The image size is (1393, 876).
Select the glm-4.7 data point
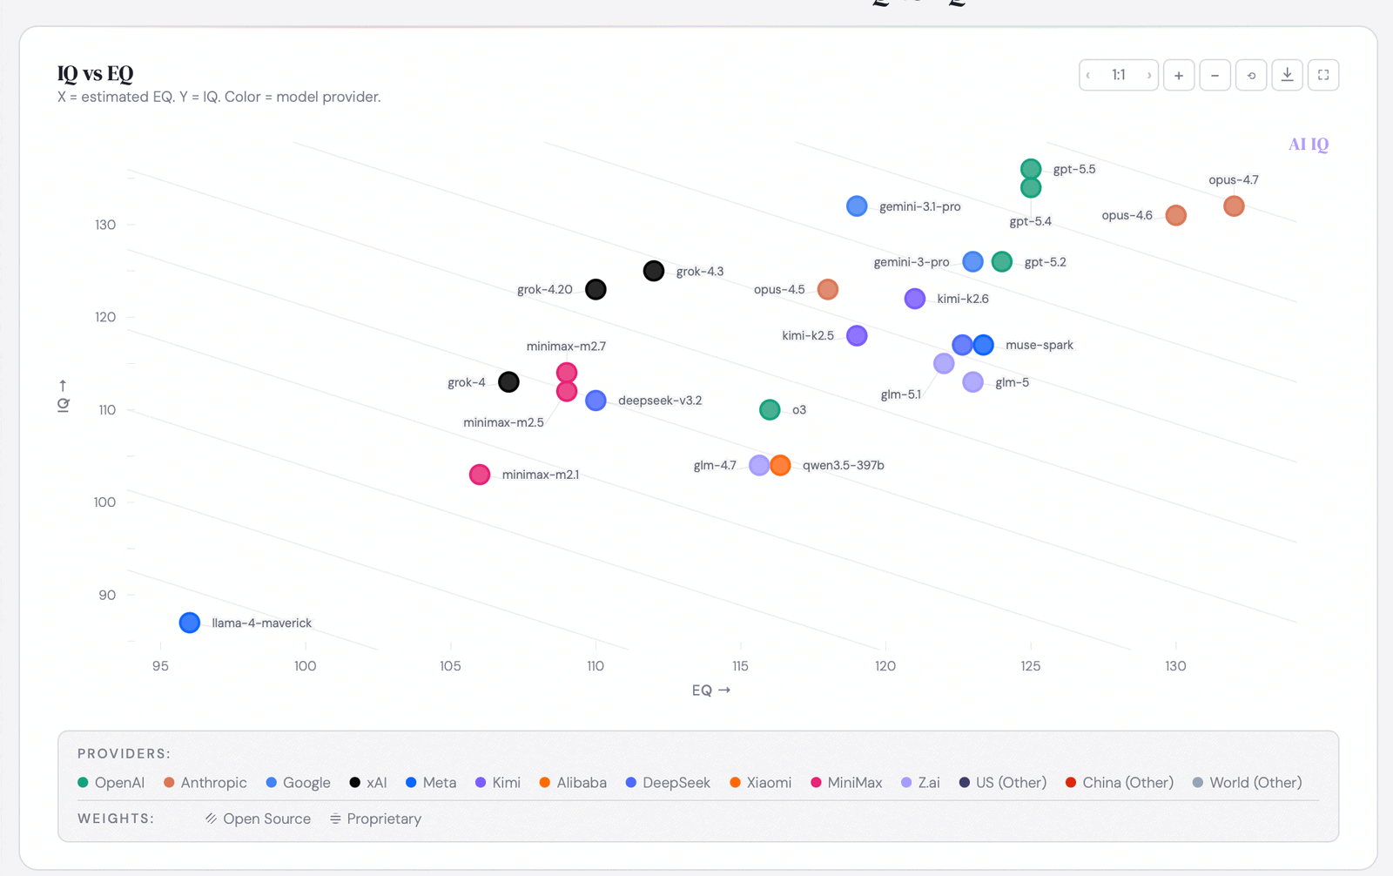(759, 465)
